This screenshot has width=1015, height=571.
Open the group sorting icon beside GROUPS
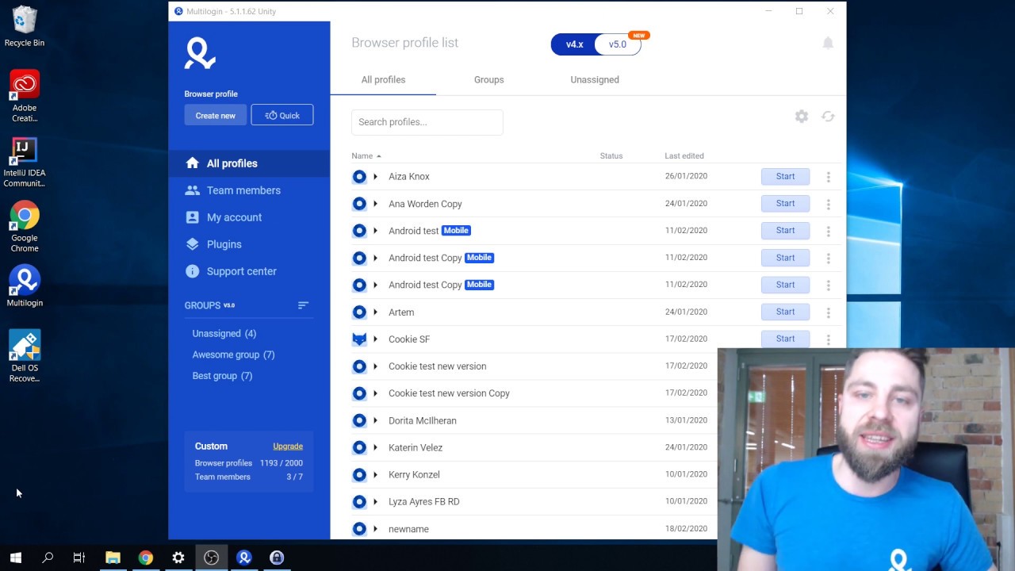303,305
